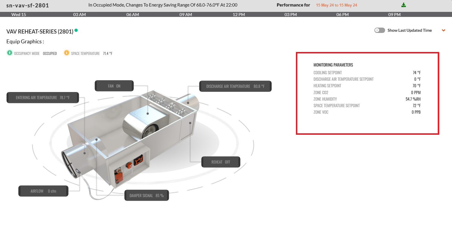The image size is (452, 225).
Task: Click the green status dot beside VAV title
Action: pos(76,30)
